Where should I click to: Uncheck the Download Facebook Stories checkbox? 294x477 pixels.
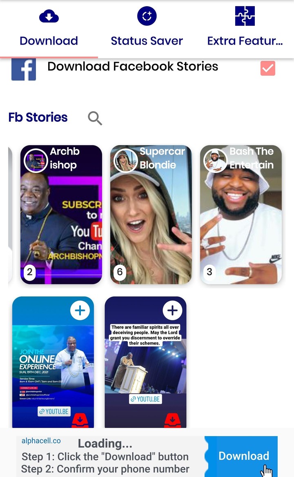(x=268, y=68)
